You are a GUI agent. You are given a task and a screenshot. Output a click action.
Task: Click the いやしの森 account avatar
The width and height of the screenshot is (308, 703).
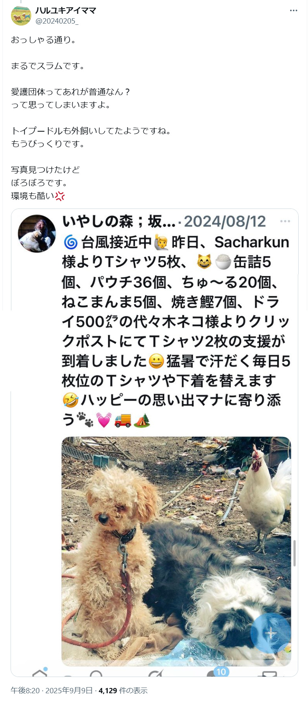(37, 234)
